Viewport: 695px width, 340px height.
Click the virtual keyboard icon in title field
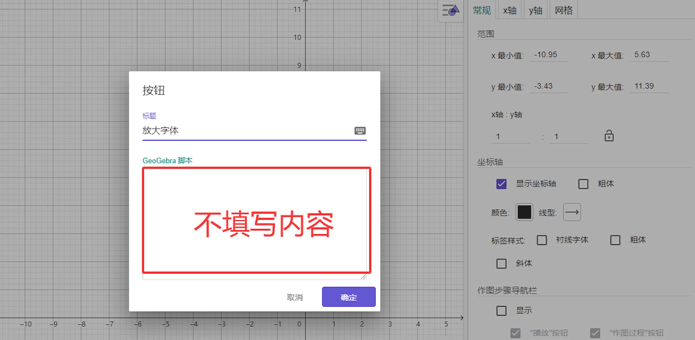point(360,131)
